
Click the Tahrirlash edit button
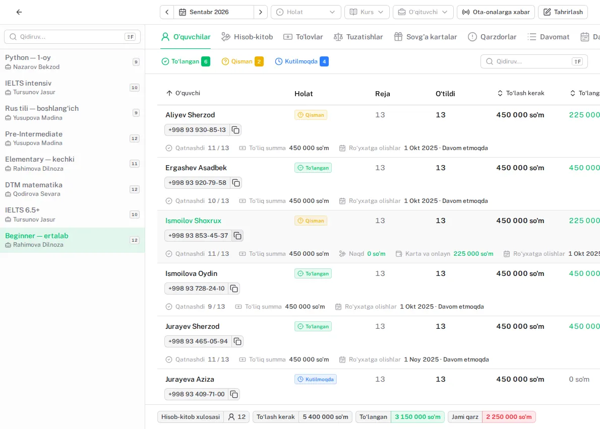point(563,12)
